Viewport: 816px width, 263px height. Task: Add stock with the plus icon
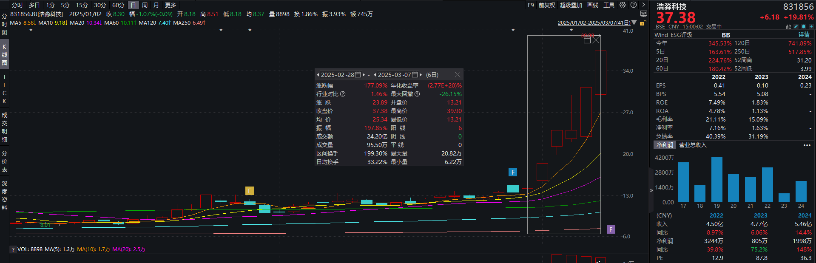point(811,26)
